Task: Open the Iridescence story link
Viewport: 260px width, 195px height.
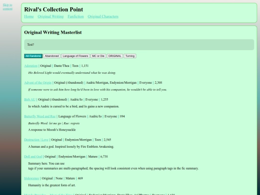Action: [x=31, y=179]
